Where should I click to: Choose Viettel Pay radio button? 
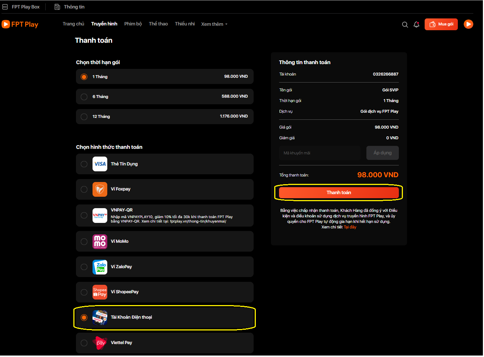tap(84, 343)
